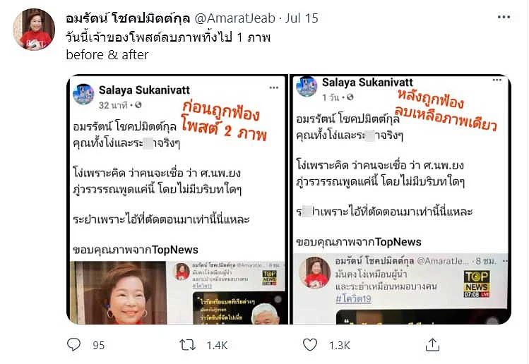
Task: Open the tweet author's profile avatar
Action: tap(34, 30)
